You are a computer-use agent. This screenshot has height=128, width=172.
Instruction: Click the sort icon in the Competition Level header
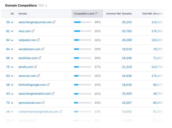(x=96, y=14)
